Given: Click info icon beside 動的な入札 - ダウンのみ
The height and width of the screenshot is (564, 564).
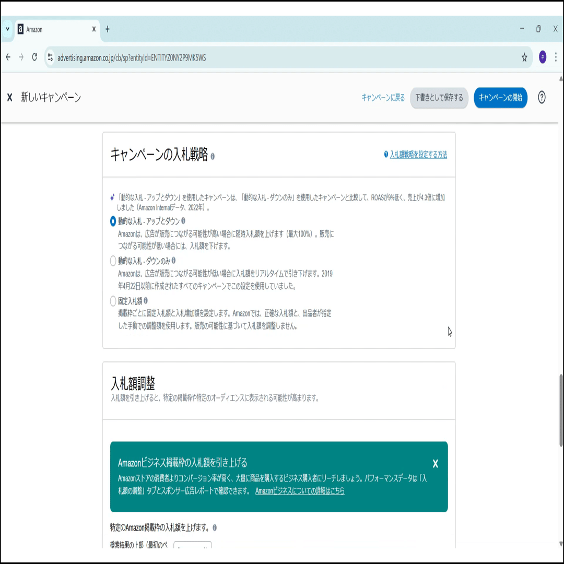Looking at the screenshot, I should [174, 261].
